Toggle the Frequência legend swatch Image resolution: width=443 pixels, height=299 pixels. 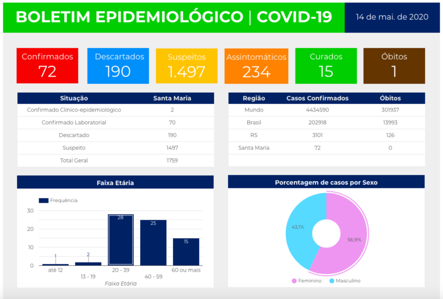coord(44,200)
